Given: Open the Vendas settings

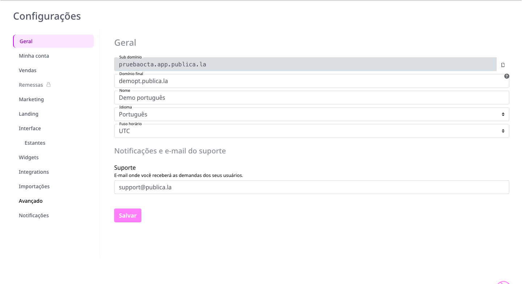Looking at the screenshot, I should coord(28,70).
